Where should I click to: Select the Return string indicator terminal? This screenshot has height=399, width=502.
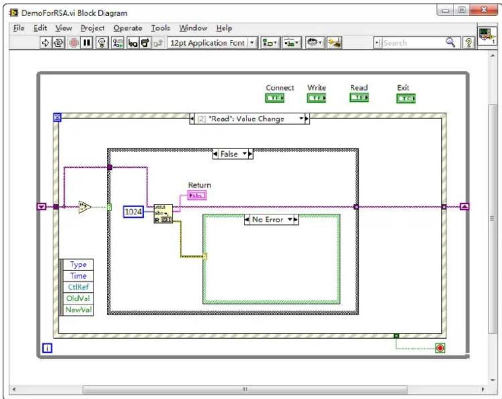[x=197, y=195]
